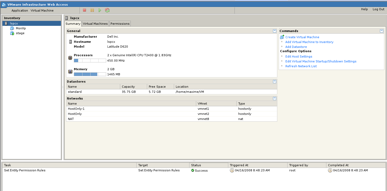Image resolution: width=387 pixels, height=191 pixels.
Task: Open the Application menu
Action: [20, 10]
